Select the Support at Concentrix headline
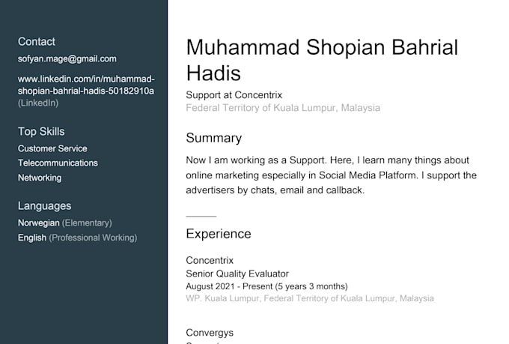The image size is (509, 344). point(234,95)
